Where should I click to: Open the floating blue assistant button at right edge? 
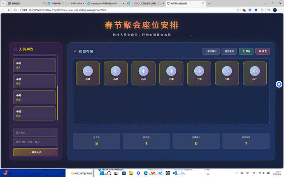click(279, 84)
